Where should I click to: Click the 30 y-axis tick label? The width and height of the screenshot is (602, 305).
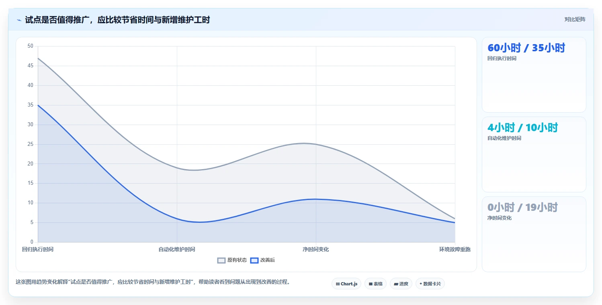pos(31,125)
